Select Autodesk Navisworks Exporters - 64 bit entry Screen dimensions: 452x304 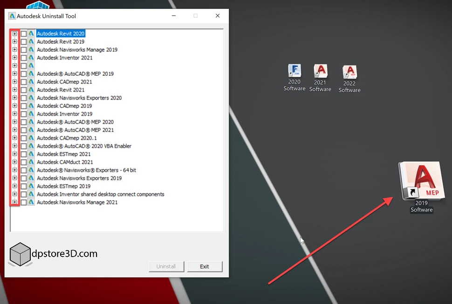click(x=86, y=170)
